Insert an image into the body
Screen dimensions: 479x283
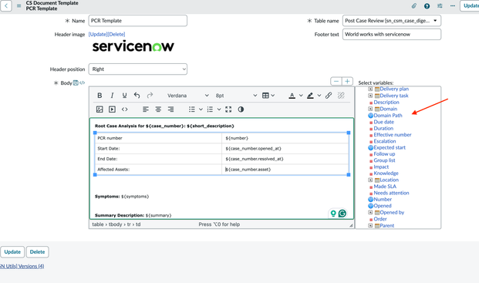pos(100,109)
